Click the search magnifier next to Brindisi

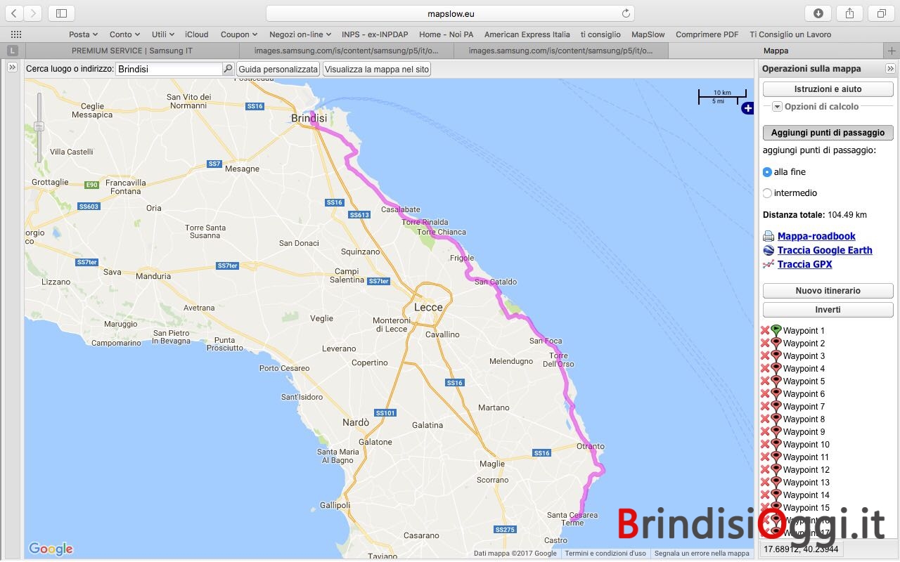coord(228,69)
